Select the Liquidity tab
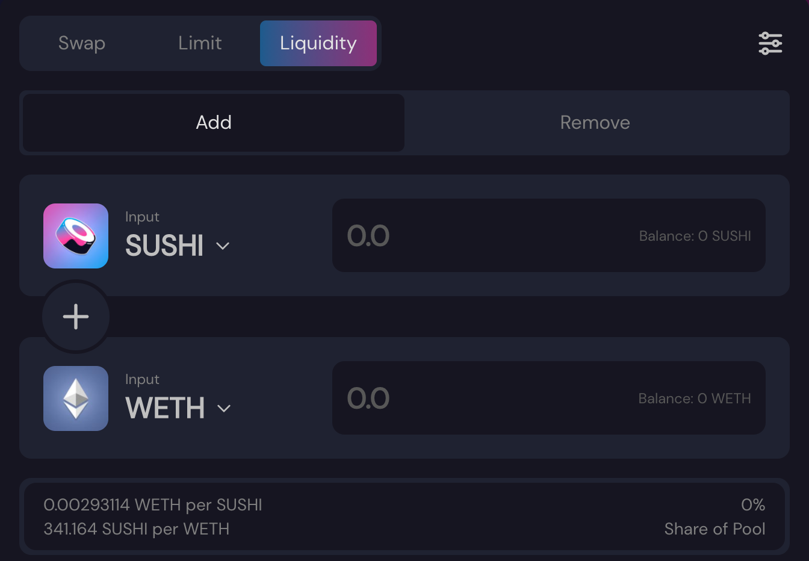The width and height of the screenshot is (809, 561). pyautogui.click(x=318, y=43)
